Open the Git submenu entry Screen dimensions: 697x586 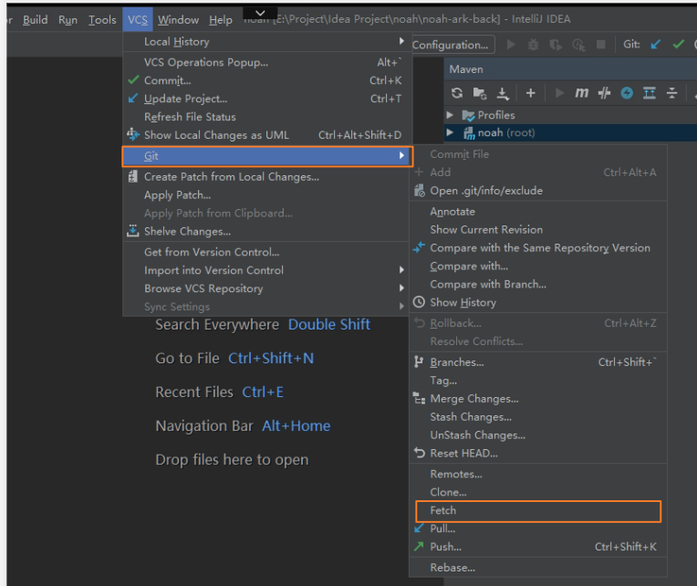click(267, 156)
